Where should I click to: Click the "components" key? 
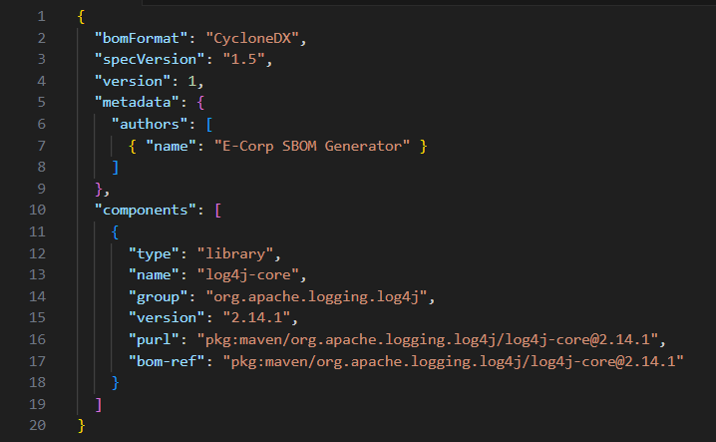pos(146,211)
